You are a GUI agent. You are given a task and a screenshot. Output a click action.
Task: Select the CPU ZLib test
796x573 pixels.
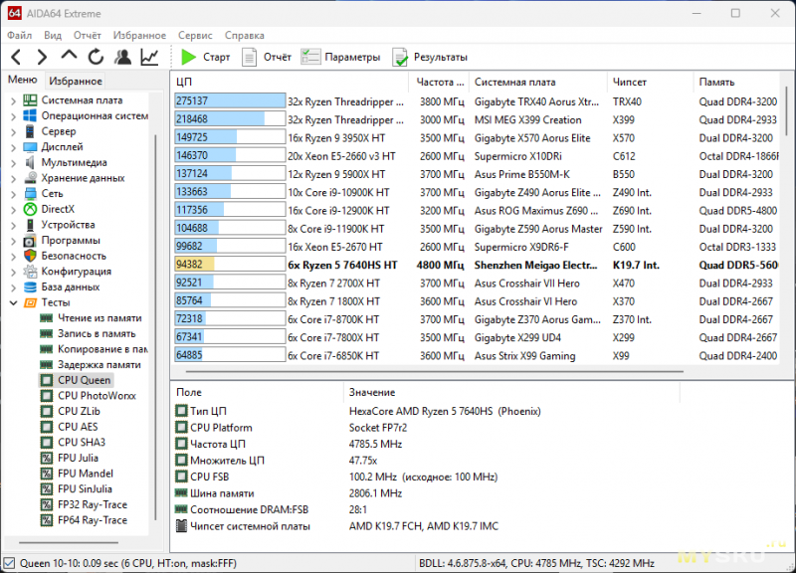point(71,412)
